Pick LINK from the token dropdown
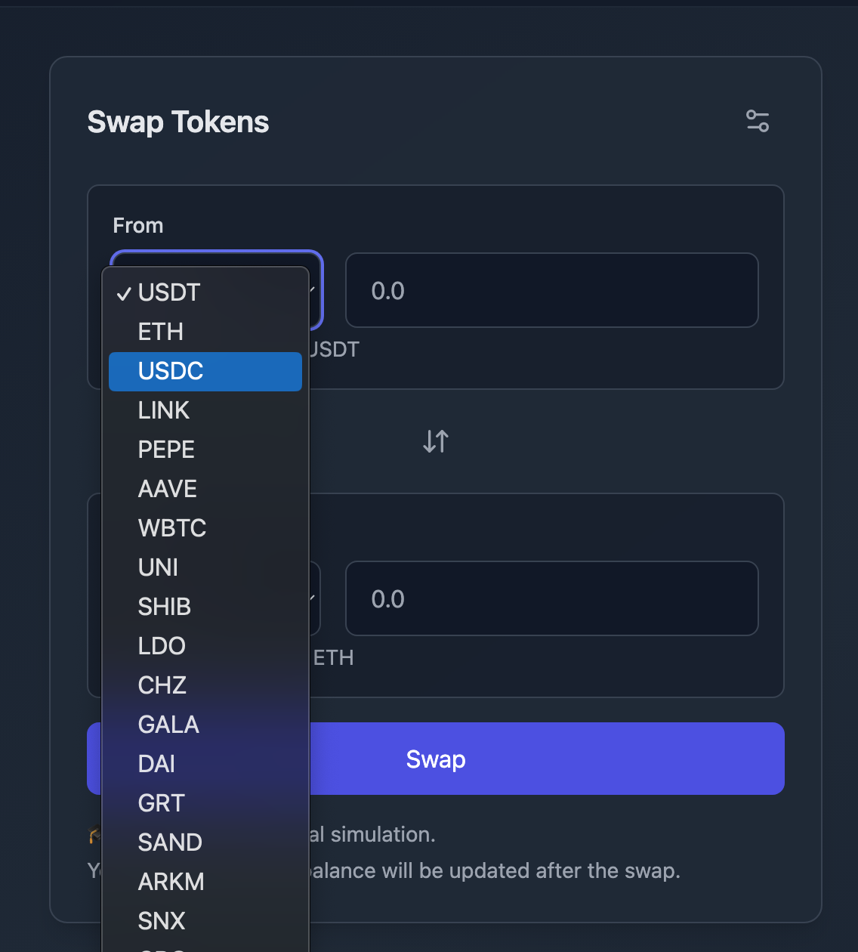Image resolution: width=858 pixels, height=952 pixels. coord(164,410)
